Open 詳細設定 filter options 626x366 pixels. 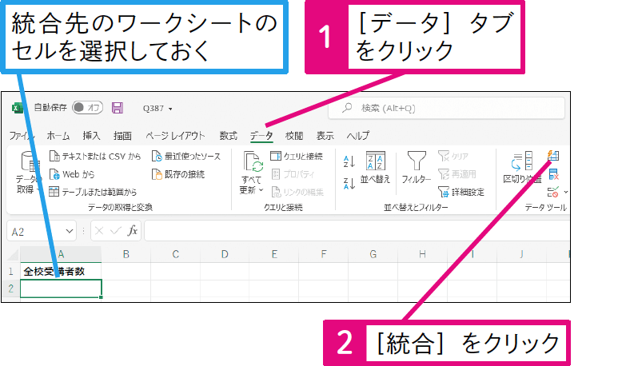[461, 192]
